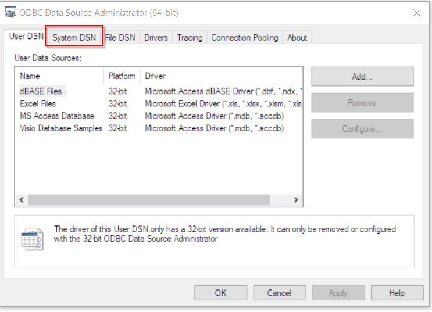Open the Connection Pooling tab
This screenshot has height=312, width=432.
click(244, 37)
